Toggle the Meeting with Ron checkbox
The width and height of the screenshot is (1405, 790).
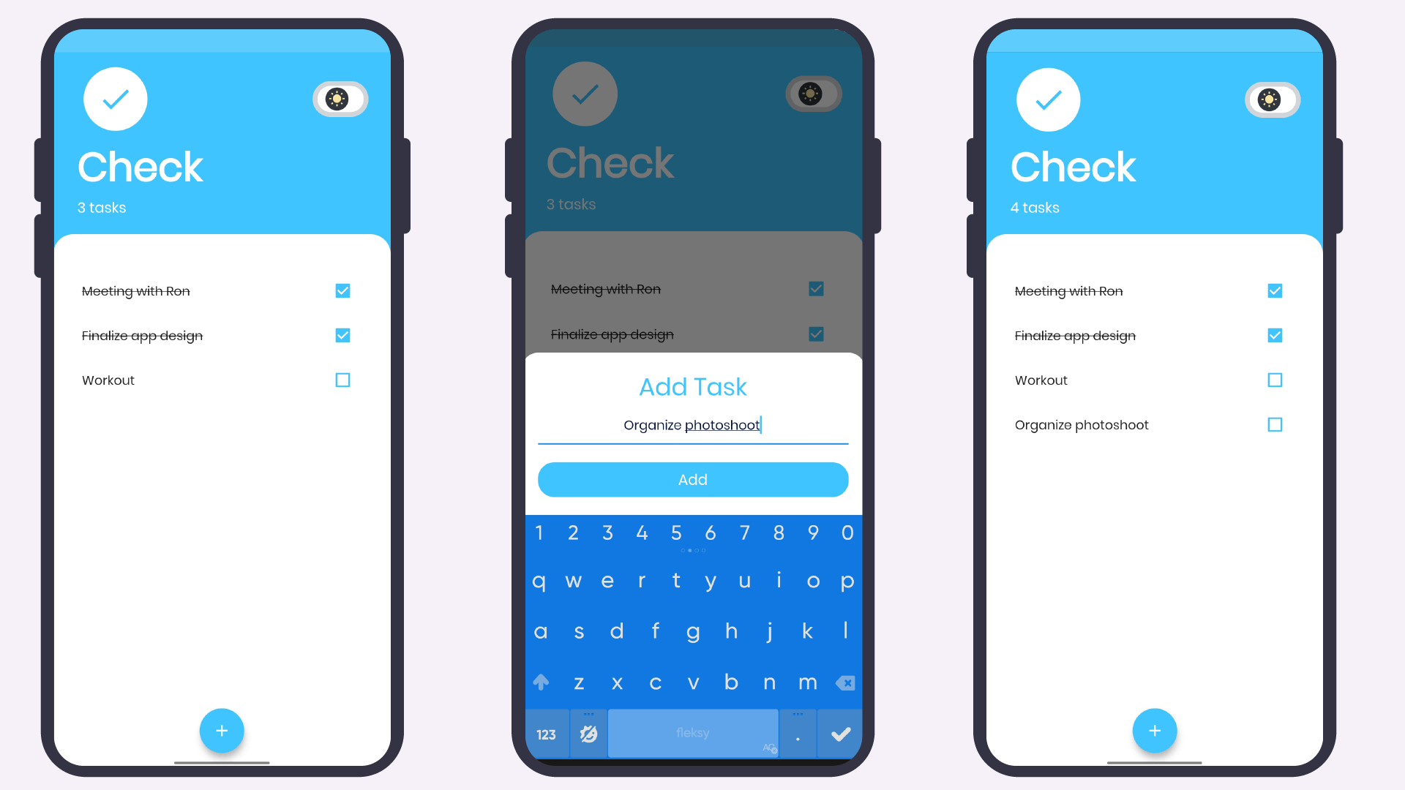pos(342,290)
